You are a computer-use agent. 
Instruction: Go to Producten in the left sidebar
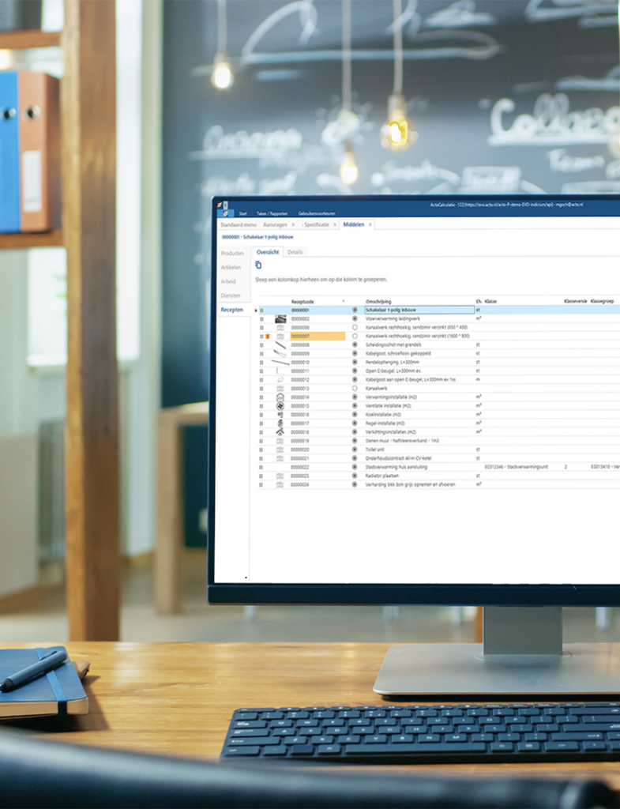click(x=232, y=254)
